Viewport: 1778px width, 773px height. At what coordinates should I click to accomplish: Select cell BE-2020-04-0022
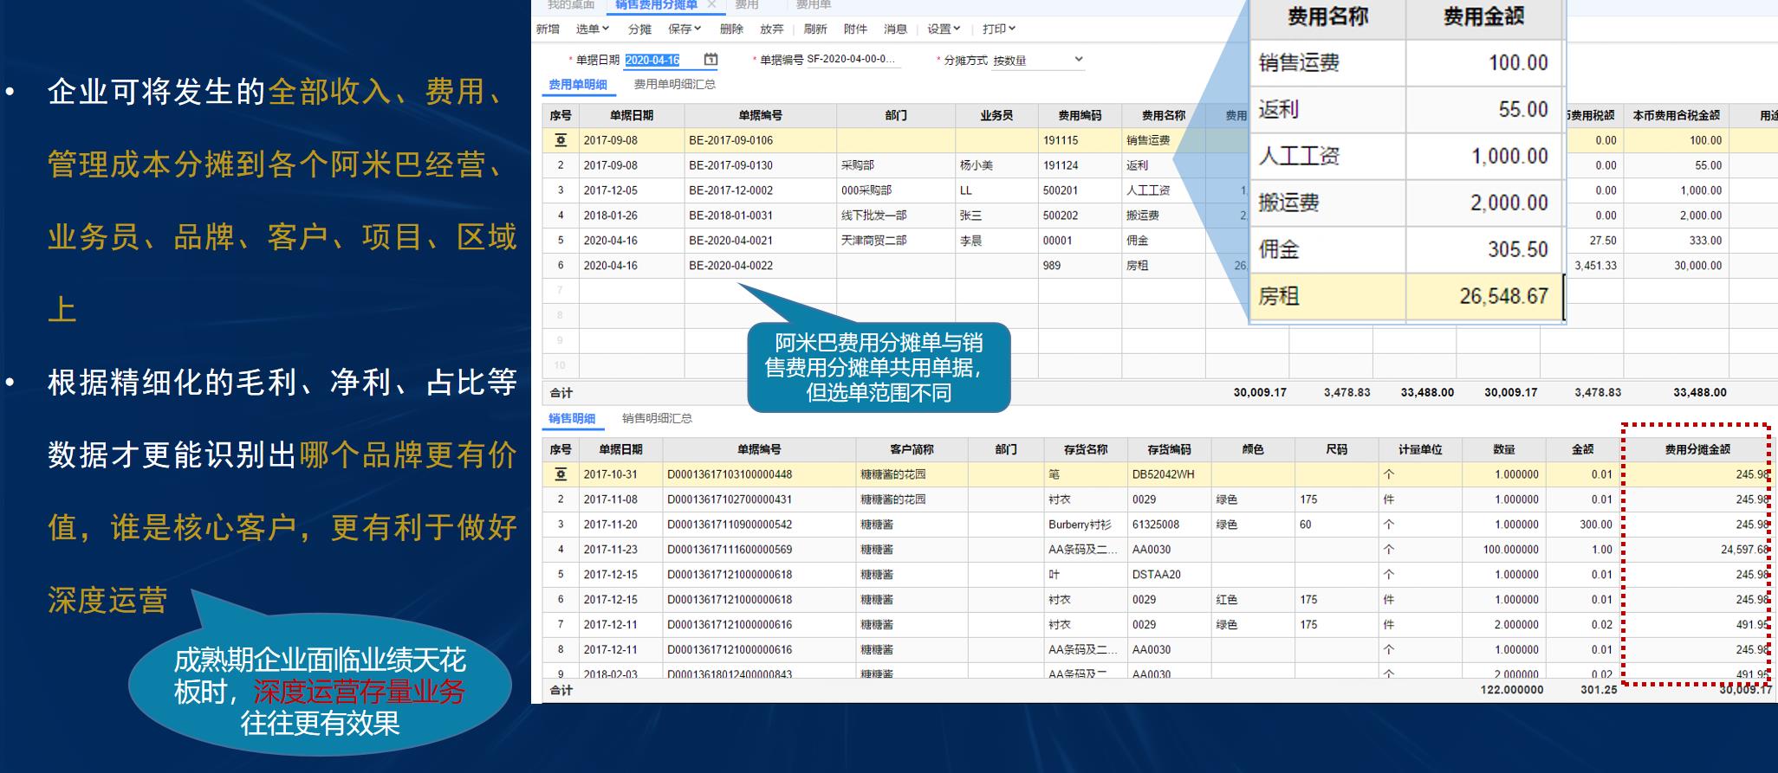point(761,266)
